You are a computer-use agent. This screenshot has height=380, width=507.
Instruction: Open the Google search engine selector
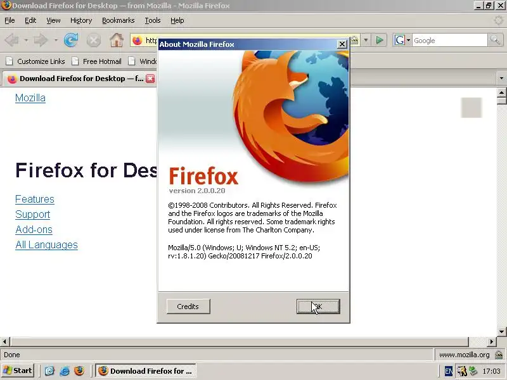click(x=402, y=41)
